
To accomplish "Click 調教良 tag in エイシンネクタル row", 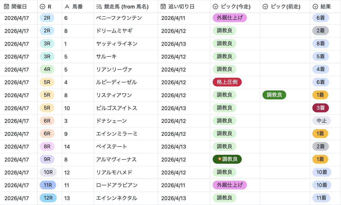I will pyautogui.click(x=224, y=198).
